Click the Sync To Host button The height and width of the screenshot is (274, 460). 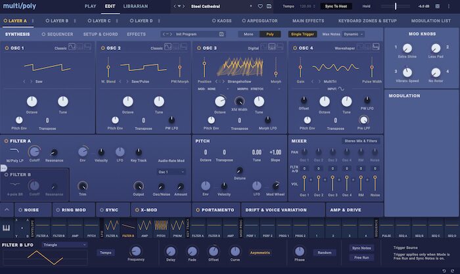(x=336, y=6)
